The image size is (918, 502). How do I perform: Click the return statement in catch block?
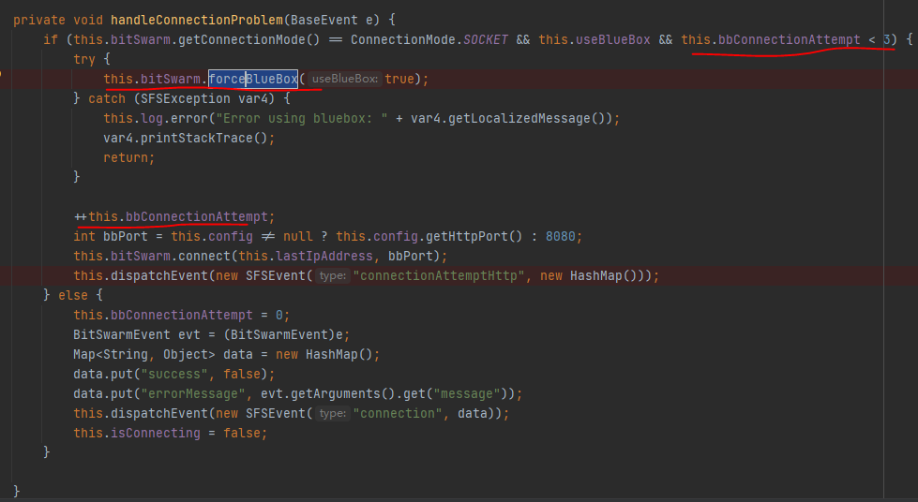(x=128, y=157)
